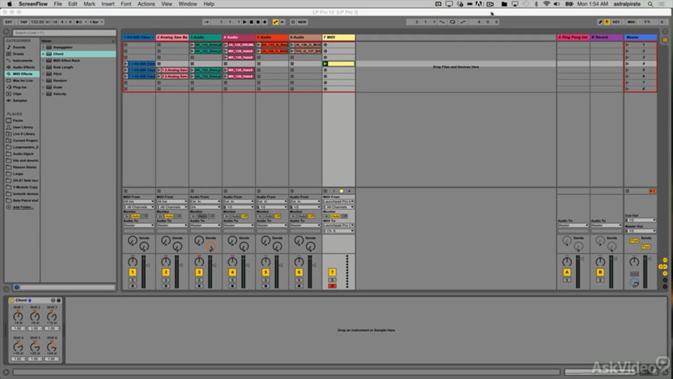Open the Master Out dropdown

point(640,231)
